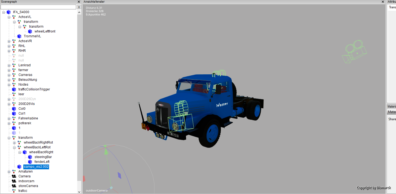Click the indoorcam camera icon
Screen dimensions: 396x194
pyautogui.click(x=14, y=181)
